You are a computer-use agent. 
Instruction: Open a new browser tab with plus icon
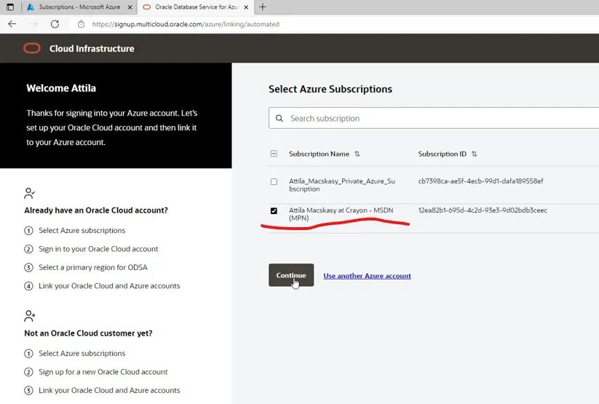coord(263,7)
